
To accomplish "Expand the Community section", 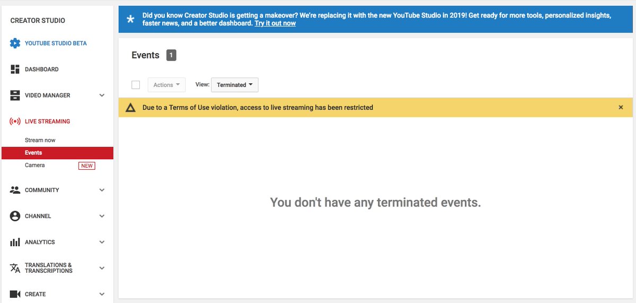I will 102,190.
